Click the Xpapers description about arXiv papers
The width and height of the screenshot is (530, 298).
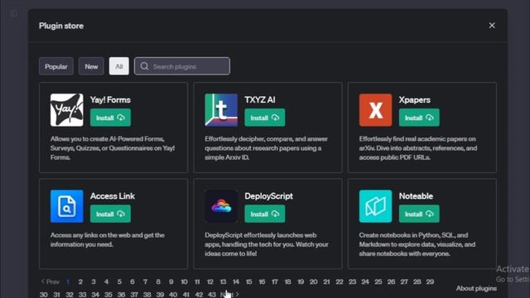(x=418, y=148)
